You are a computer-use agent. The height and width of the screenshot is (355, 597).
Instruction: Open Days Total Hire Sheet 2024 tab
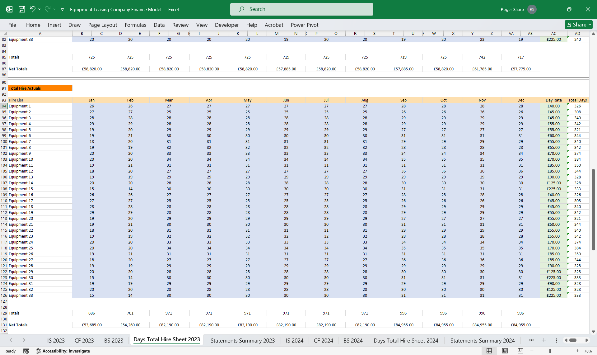(x=406, y=340)
